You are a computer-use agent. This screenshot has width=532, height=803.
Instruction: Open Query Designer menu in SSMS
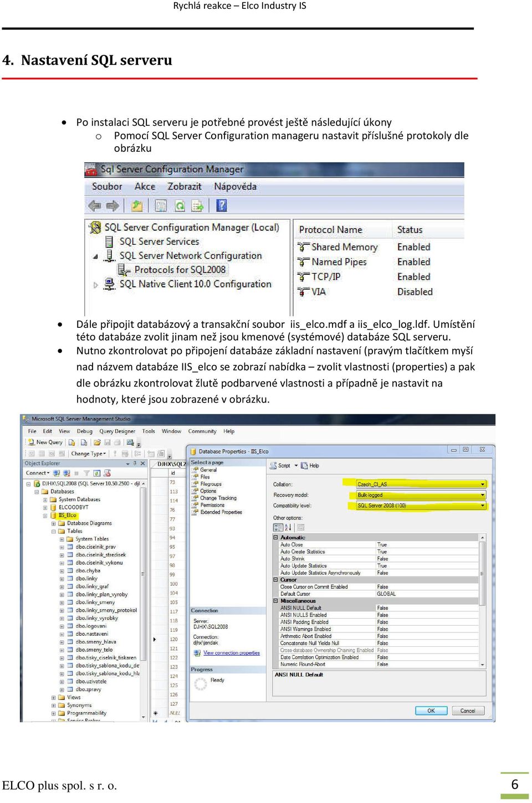click(x=117, y=431)
